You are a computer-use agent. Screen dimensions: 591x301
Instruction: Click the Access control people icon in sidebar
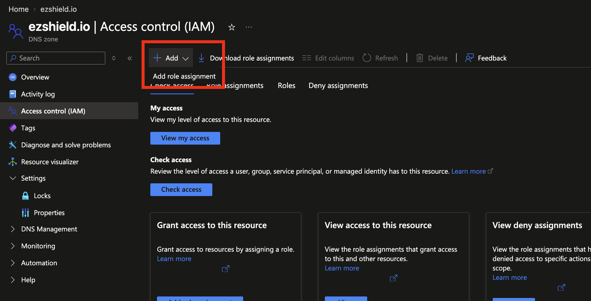[12, 111]
